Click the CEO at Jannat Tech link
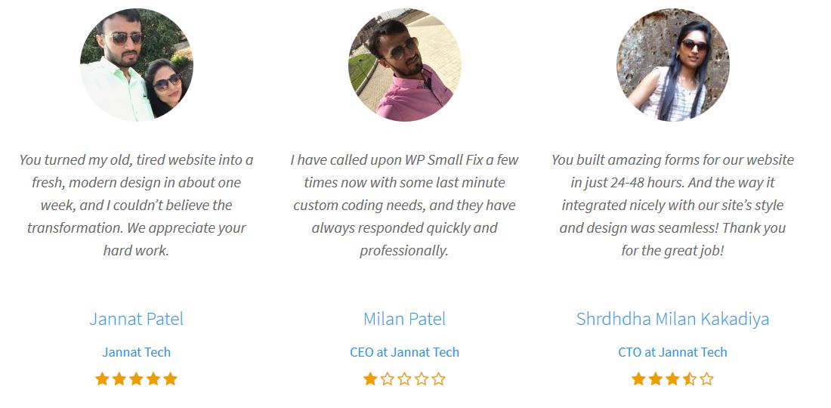Viewport: 831px width, 408px height. pyautogui.click(x=404, y=352)
